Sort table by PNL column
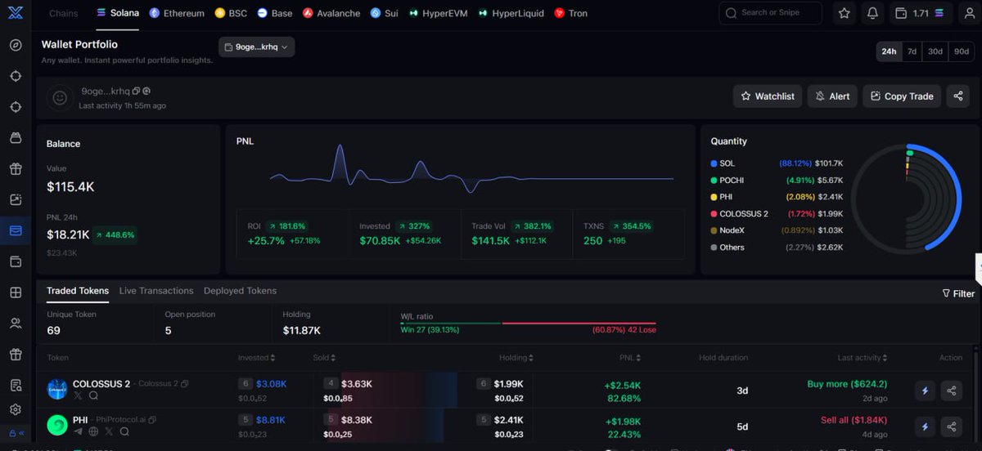 pos(631,358)
